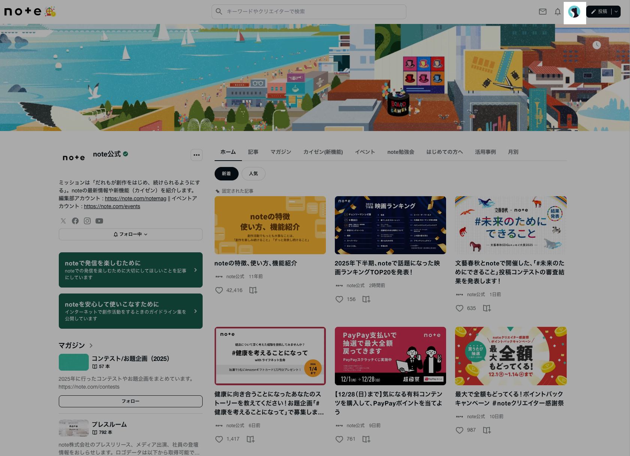Open the note.com/events link
This screenshot has height=456, width=630.
[112, 206]
